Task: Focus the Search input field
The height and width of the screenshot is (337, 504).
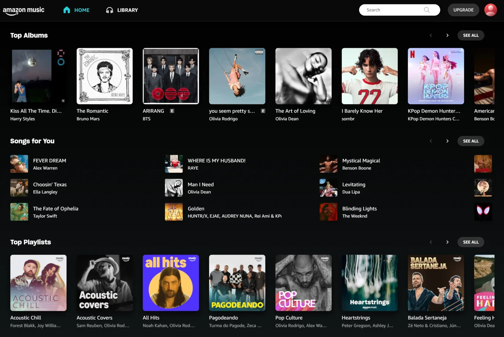Action: [399, 10]
